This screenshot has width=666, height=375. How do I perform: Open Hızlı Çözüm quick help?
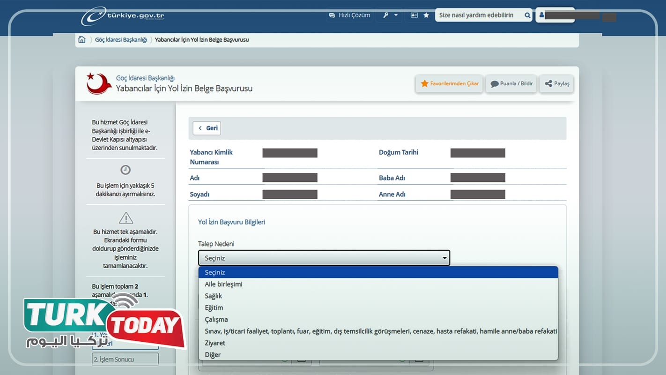pyautogui.click(x=349, y=15)
